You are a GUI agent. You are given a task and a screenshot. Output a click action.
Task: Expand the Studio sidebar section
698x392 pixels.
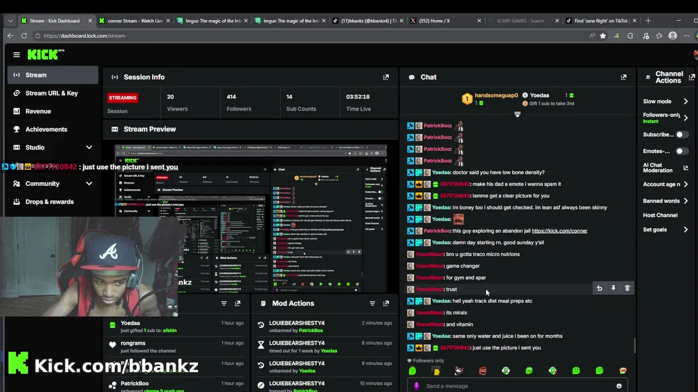(x=89, y=148)
